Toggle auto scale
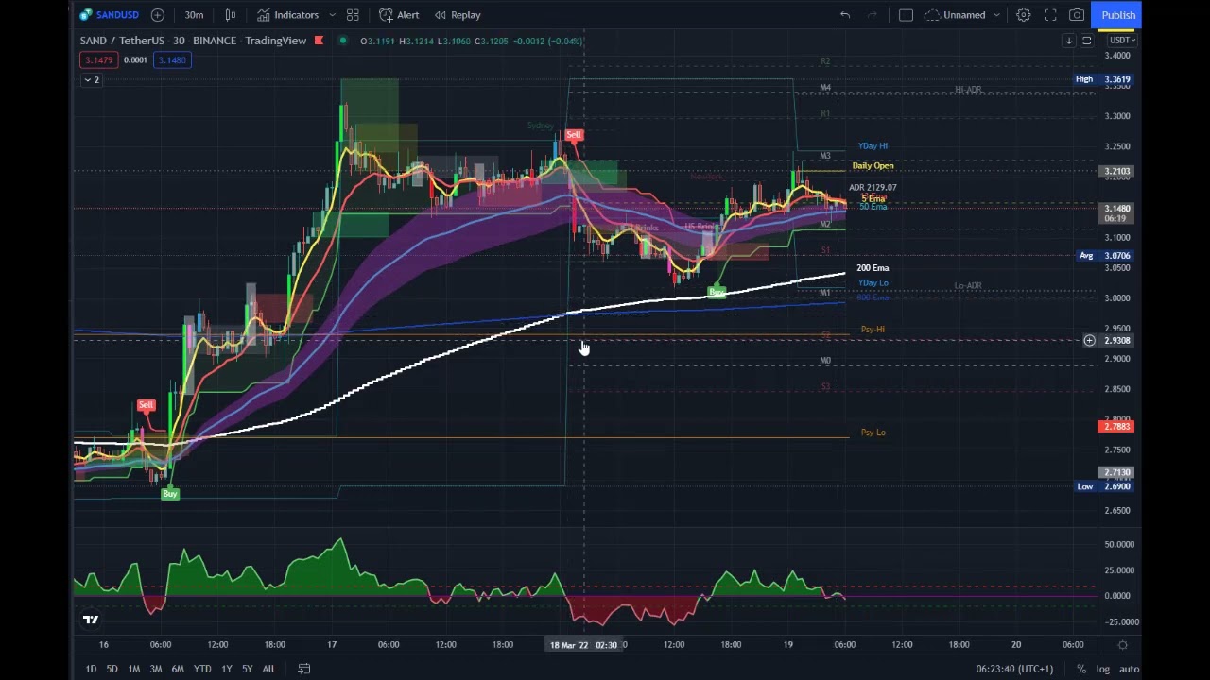This screenshot has width=1210, height=680. [x=1129, y=669]
